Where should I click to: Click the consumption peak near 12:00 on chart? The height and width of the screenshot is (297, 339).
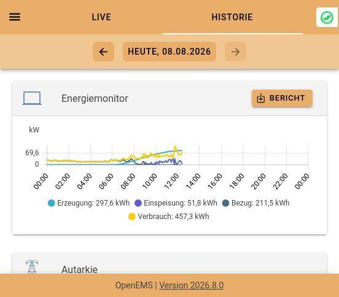click(175, 147)
